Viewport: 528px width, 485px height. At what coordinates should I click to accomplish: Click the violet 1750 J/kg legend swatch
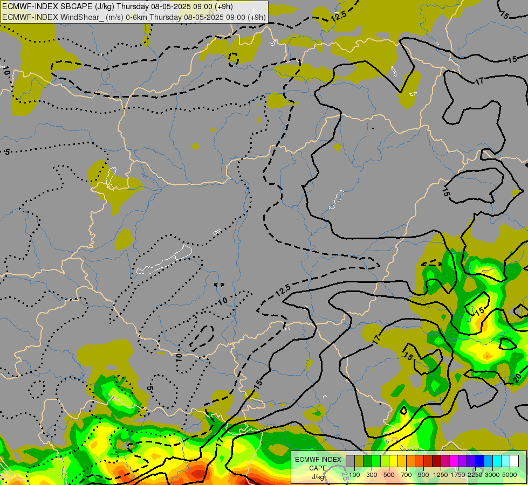pos(462,461)
